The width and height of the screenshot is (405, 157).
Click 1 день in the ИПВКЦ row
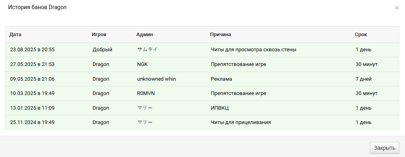pyautogui.click(x=363, y=108)
